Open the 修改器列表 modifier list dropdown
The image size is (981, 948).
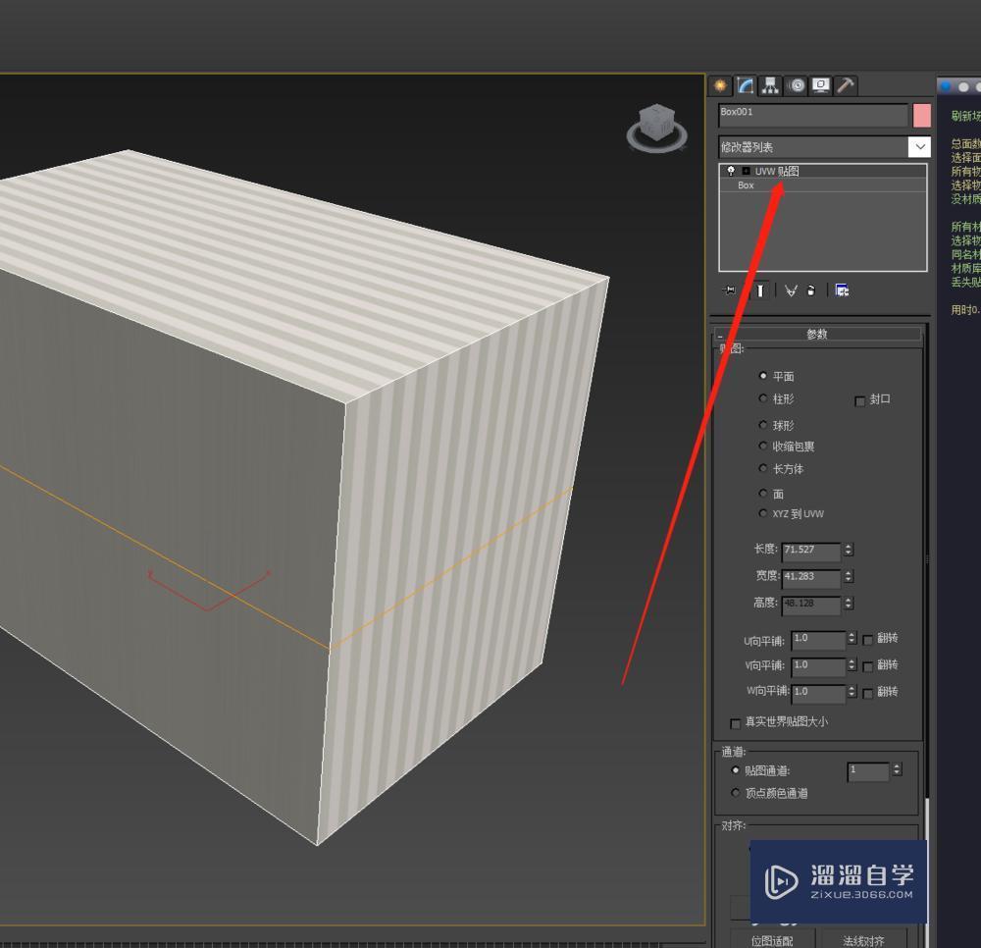(x=919, y=146)
